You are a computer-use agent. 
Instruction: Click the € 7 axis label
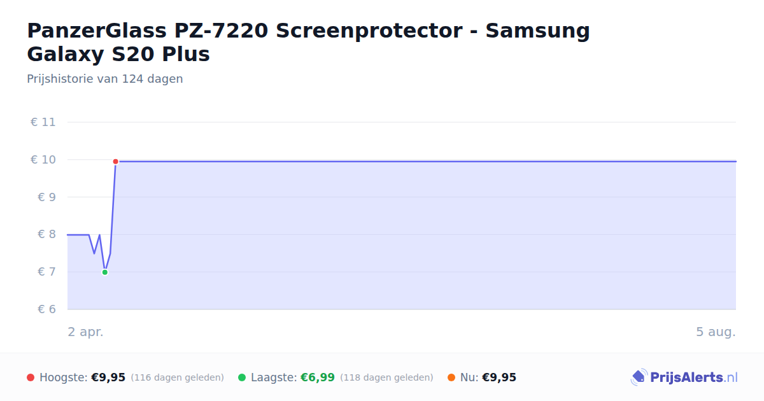[47, 272]
